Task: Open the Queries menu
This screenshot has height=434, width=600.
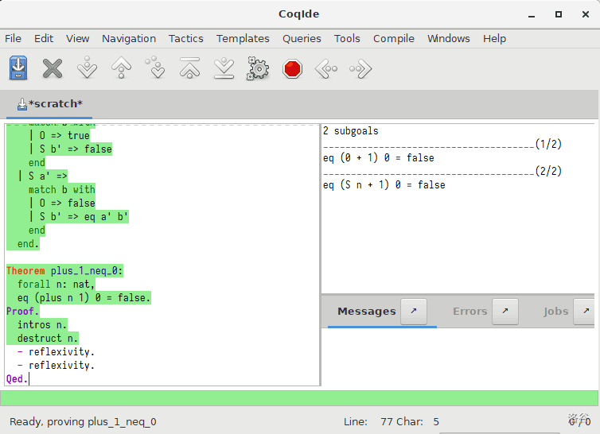Action: click(x=302, y=38)
